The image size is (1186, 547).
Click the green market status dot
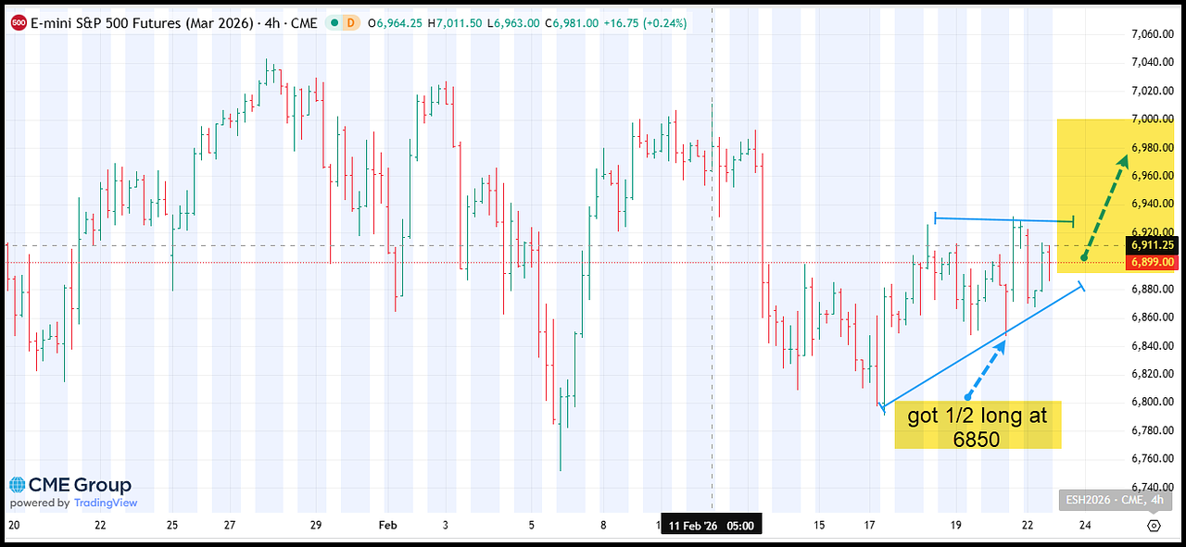pos(333,23)
